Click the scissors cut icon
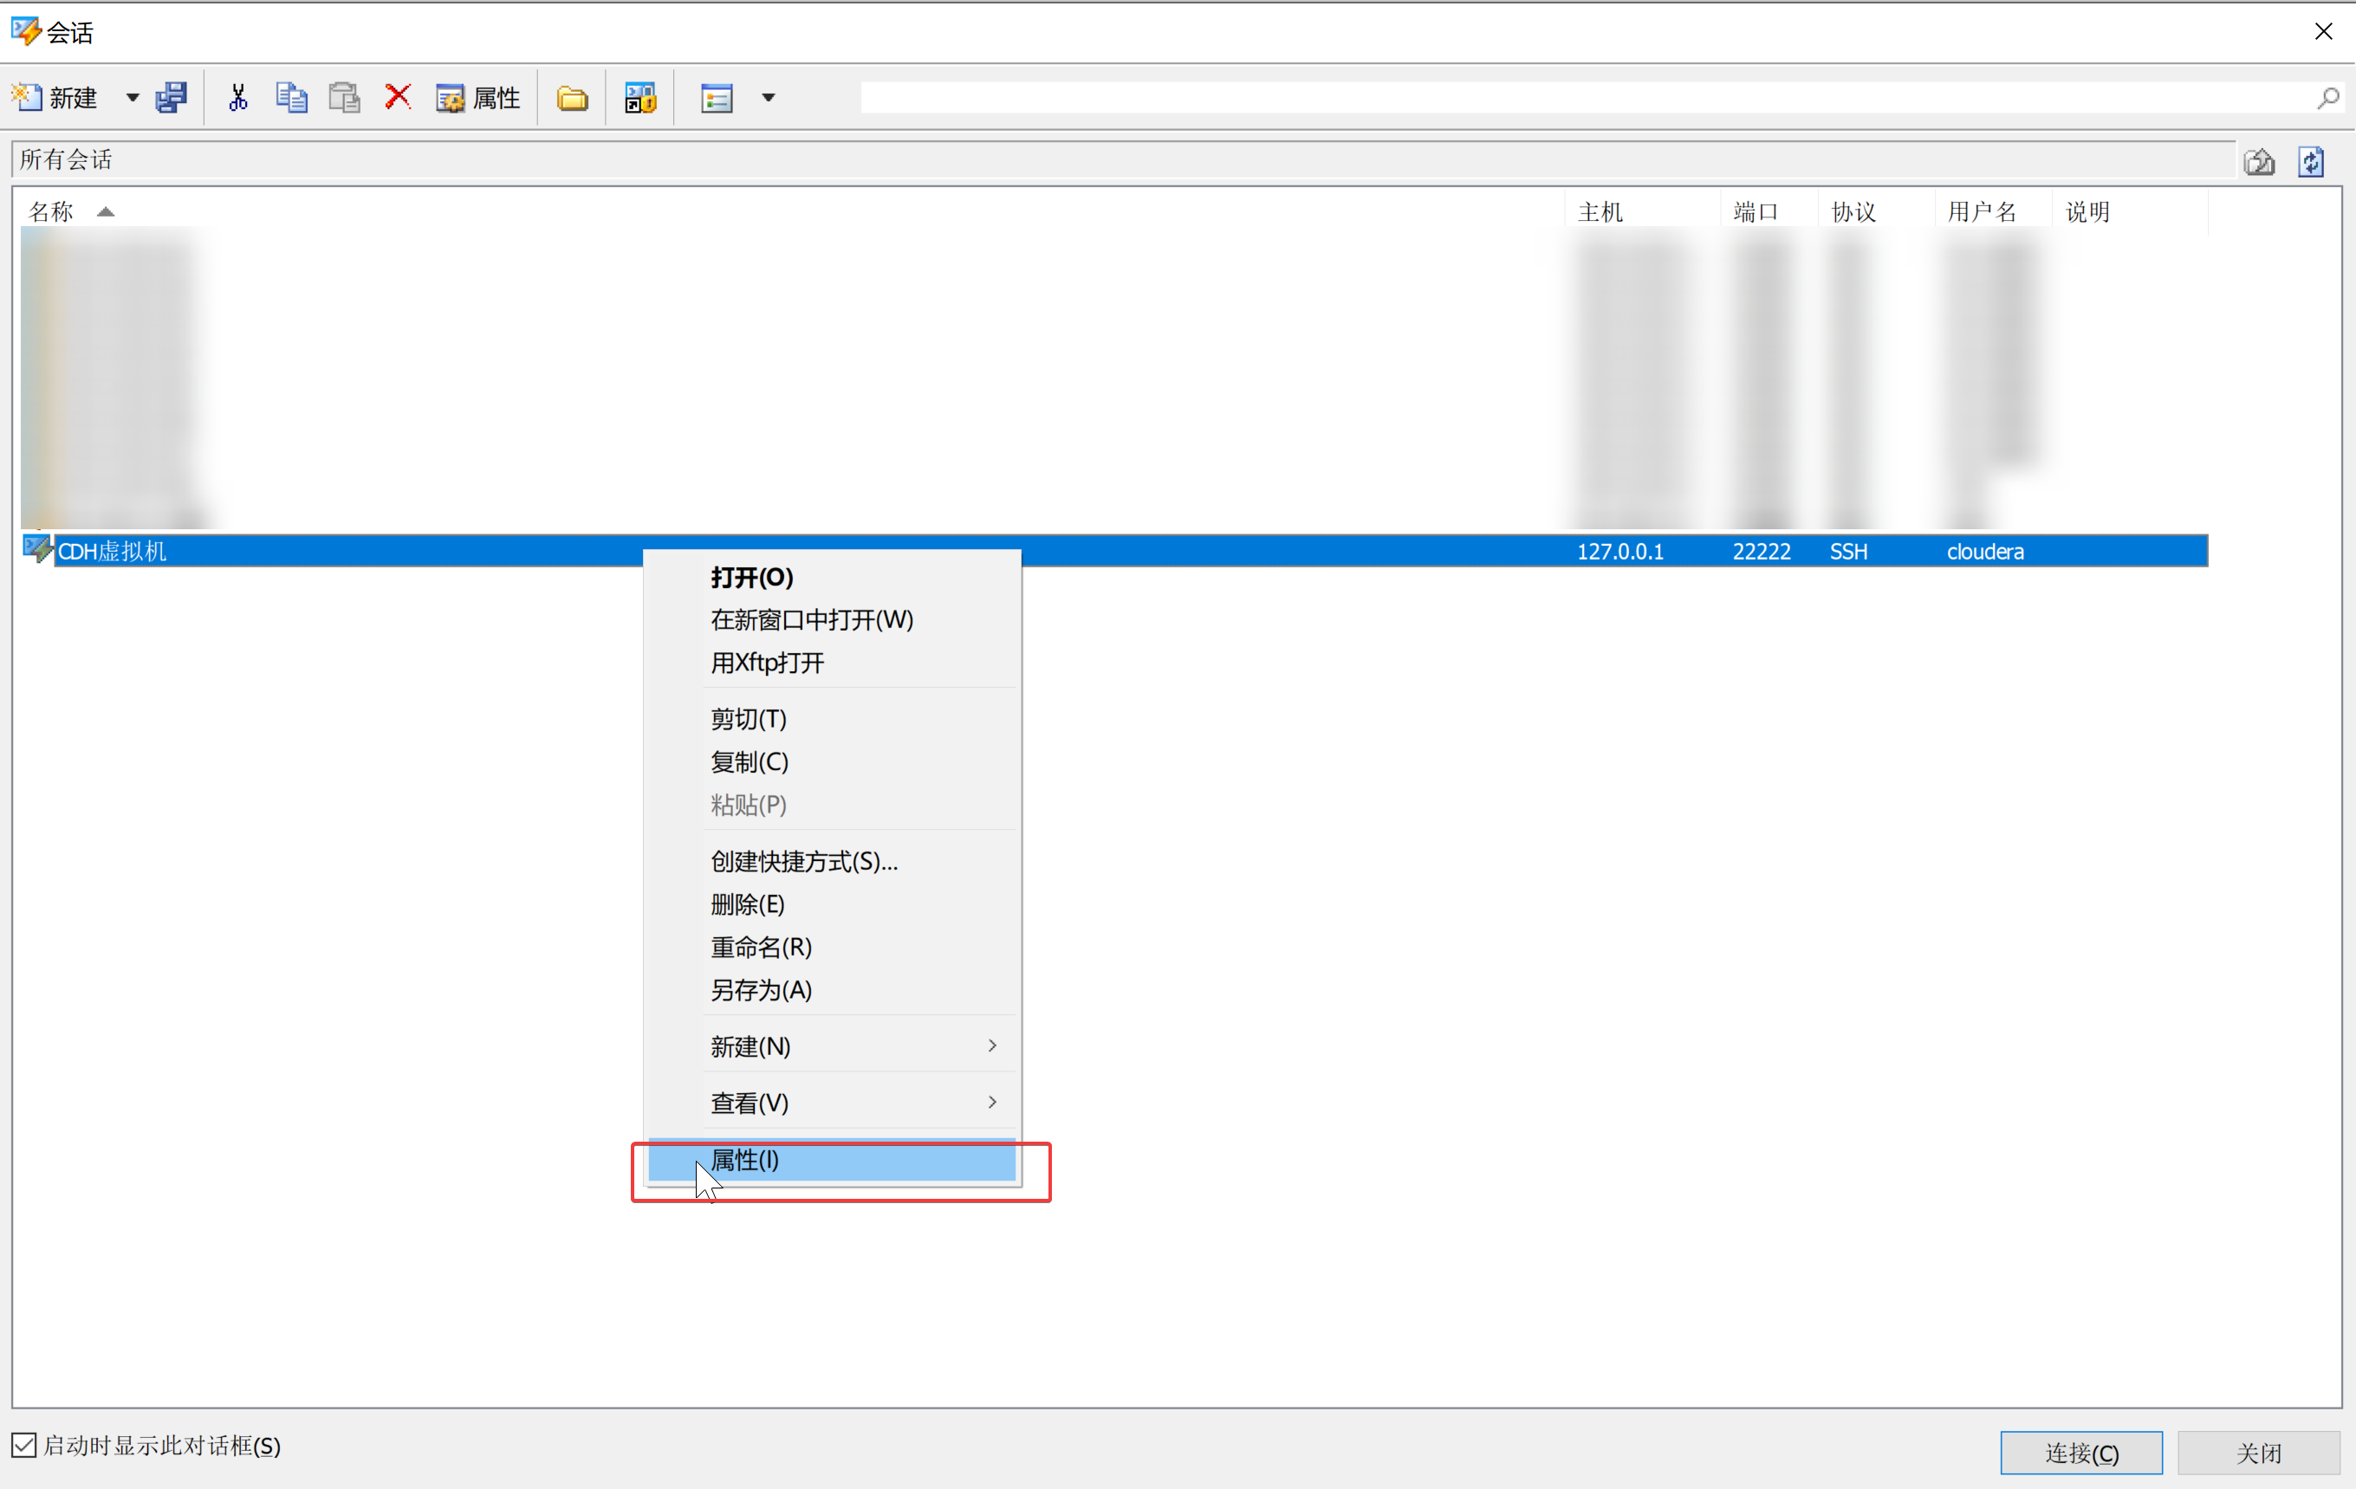The height and width of the screenshot is (1489, 2356). click(237, 98)
